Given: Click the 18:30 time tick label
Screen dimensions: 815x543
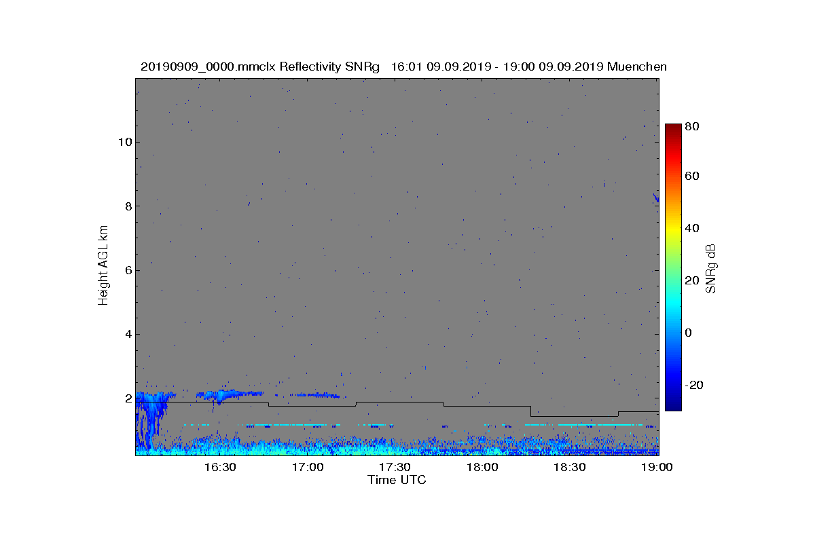Looking at the screenshot, I should pos(570,467).
